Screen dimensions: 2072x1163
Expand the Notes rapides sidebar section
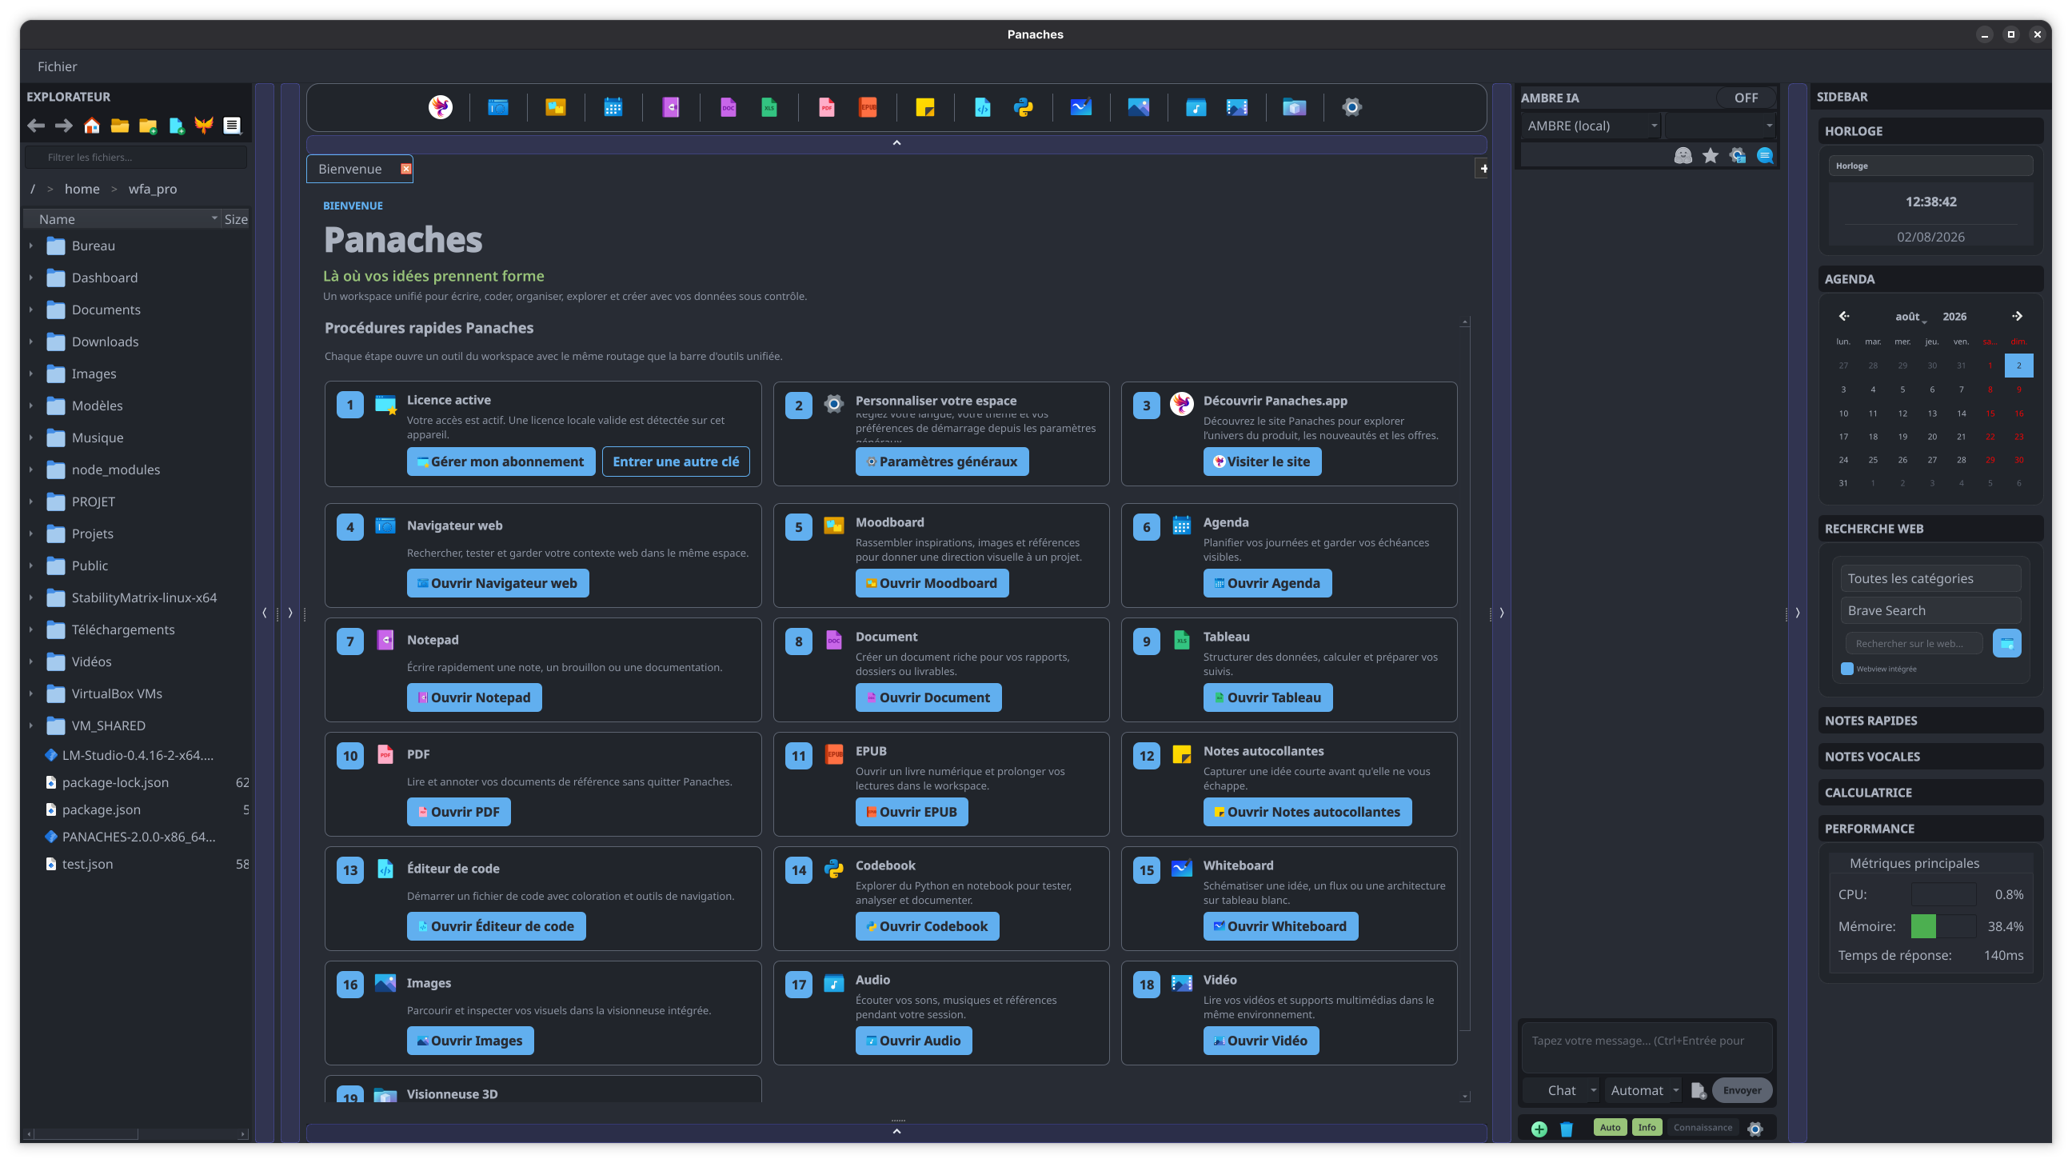[1930, 721]
